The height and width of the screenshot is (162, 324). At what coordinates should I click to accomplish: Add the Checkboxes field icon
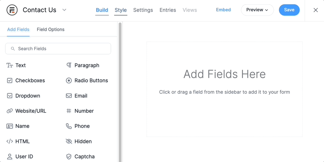10,81
